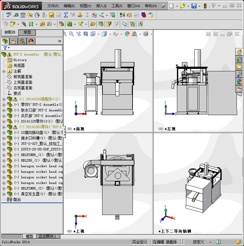Open Edit Appearance color ball in viewport toolbar

pyautogui.click(x=127, y=34)
